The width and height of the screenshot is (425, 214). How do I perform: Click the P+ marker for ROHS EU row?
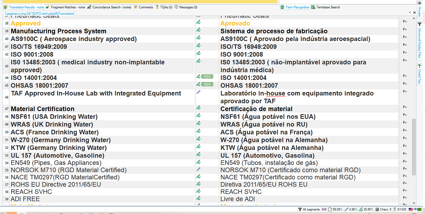pos(405,183)
